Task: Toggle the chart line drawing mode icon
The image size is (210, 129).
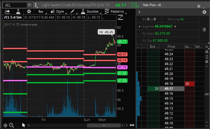Action: (x=120, y=18)
